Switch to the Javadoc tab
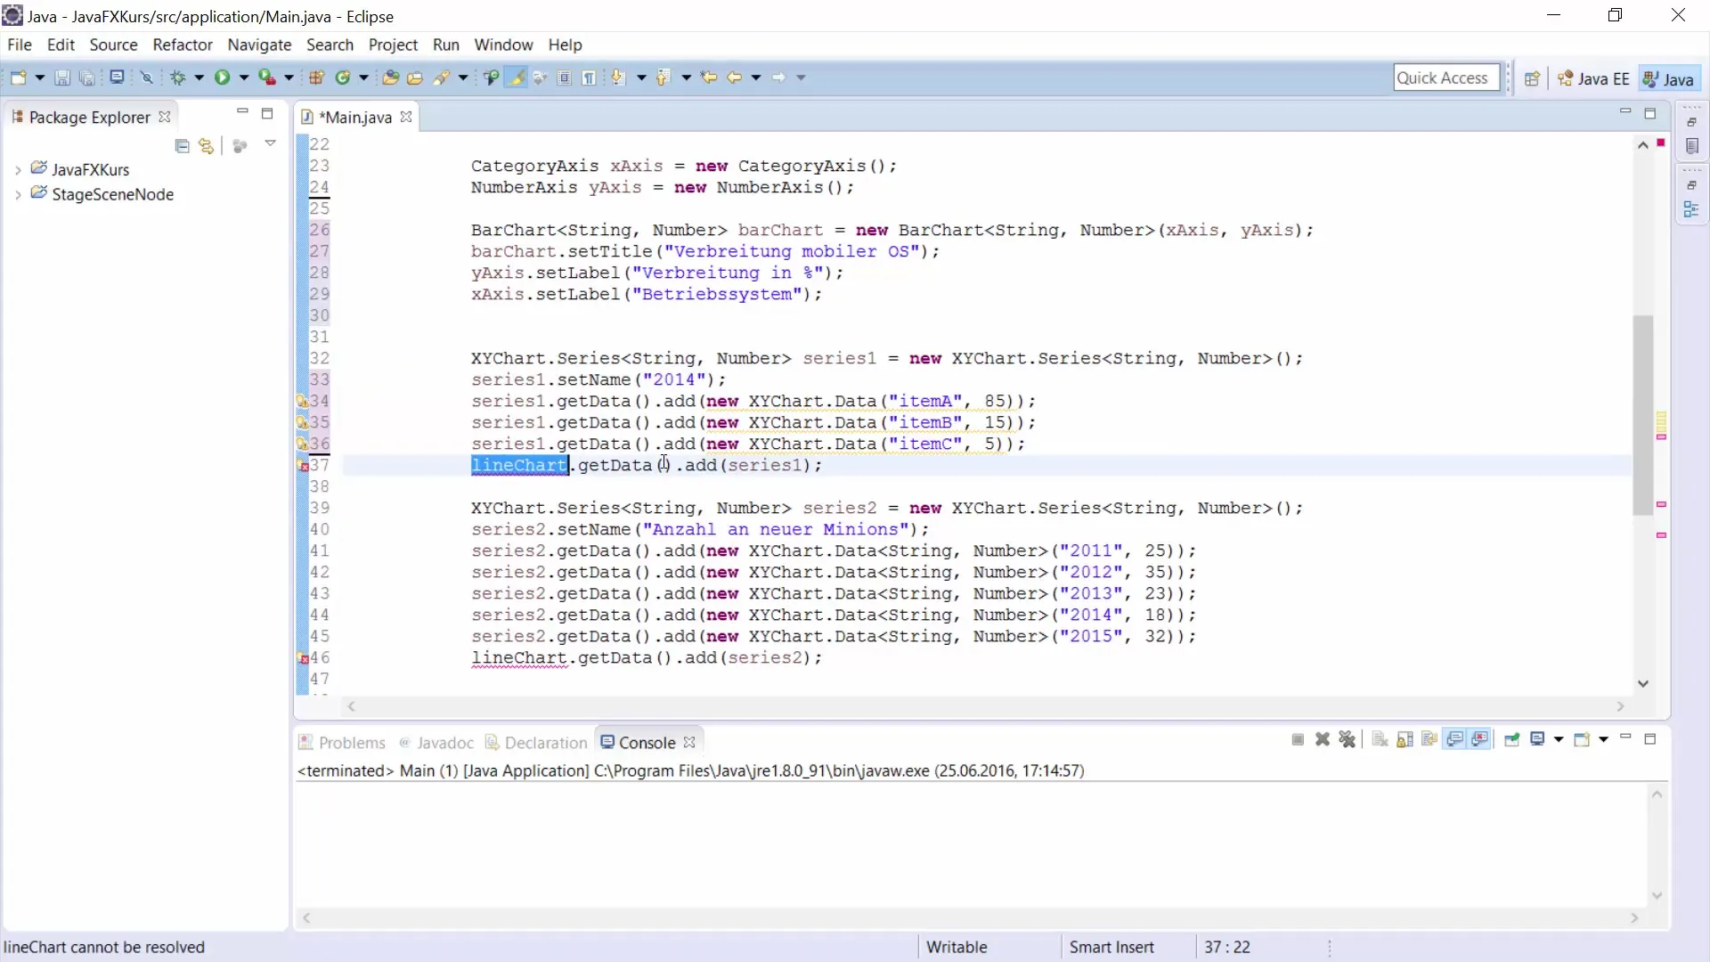Image resolution: width=1710 pixels, height=962 pixels. coord(436,743)
